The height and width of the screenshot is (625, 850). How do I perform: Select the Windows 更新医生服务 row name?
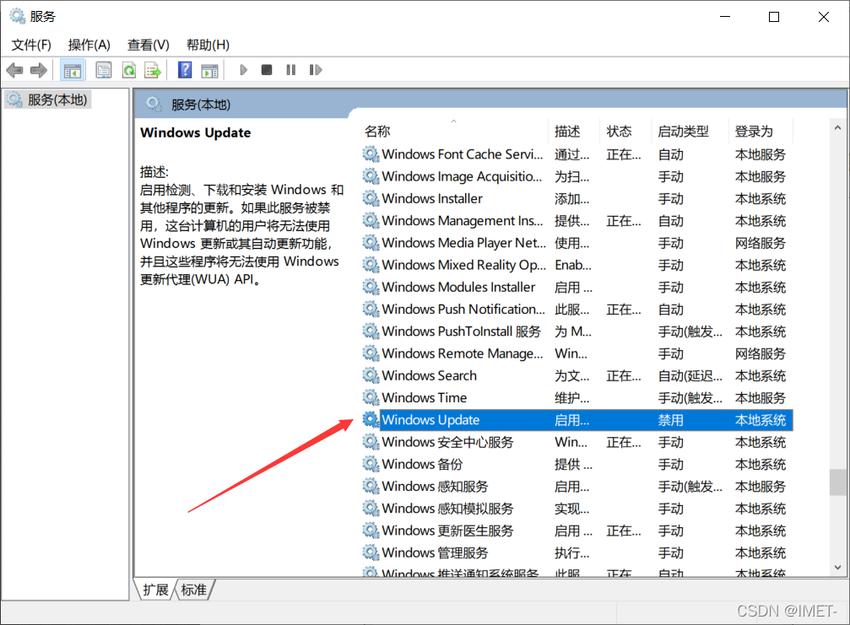[447, 531]
